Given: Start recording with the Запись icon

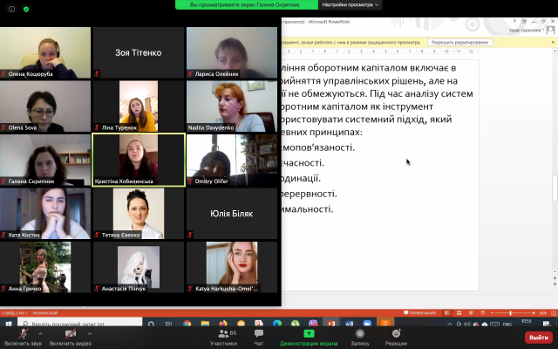Looking at the screenshot, I should coord(360,333).
